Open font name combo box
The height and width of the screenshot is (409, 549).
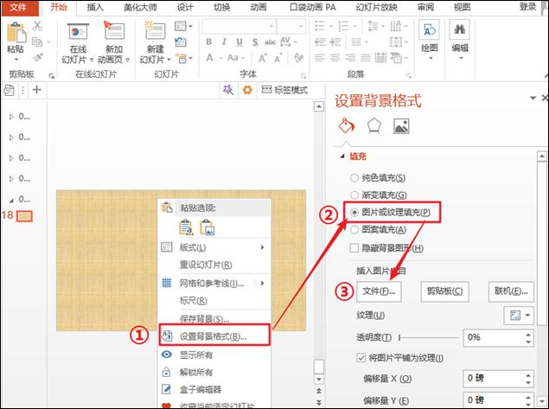(239, 26)
